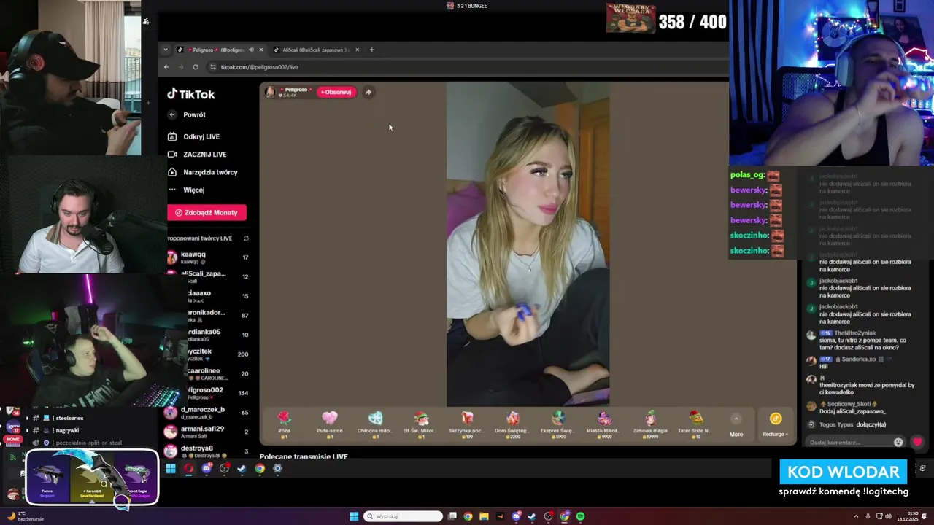The image size is (934, 525).
Task: Open Peligroso's streamer profile avatar
Action: tap(270, 92)
